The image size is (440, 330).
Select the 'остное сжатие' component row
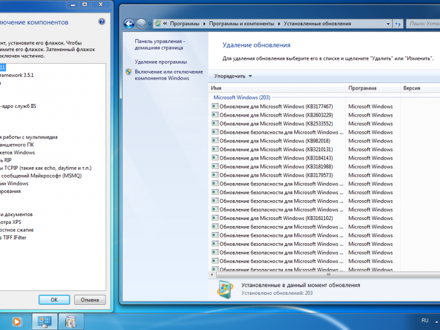(17, 230)
